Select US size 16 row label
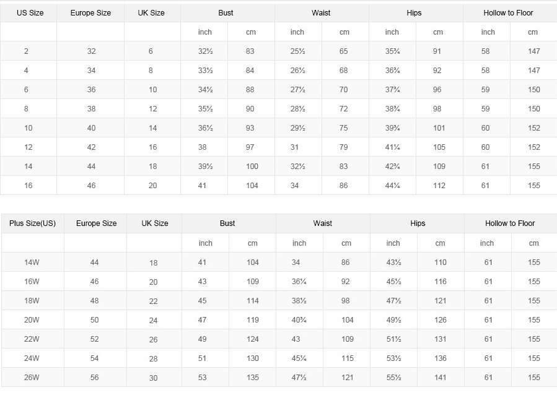 tap(28, 186)
